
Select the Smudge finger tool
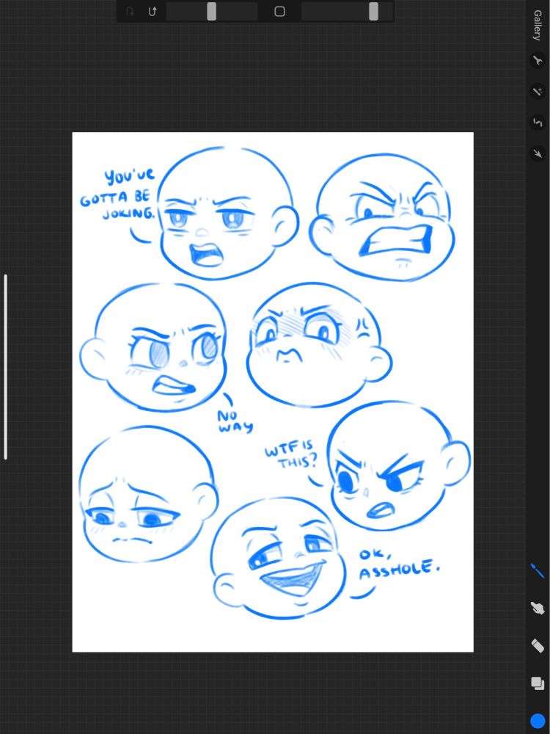click(538, 608)
